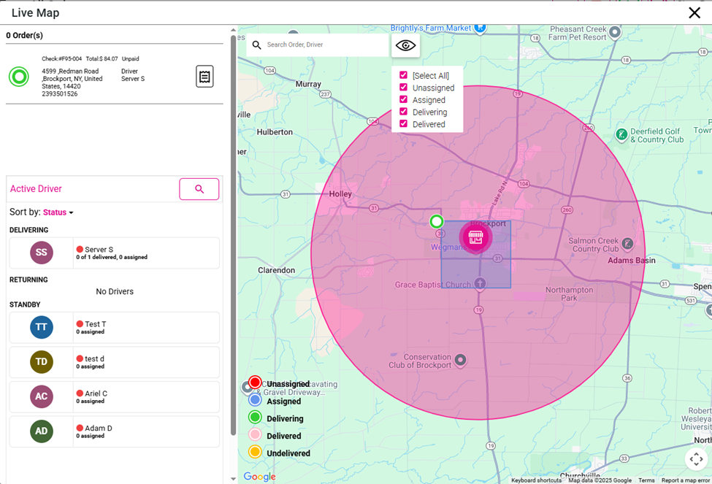Image resolution: width=712 pixels, height=484 pixels.
Task: Click the green delivering order marker on map
Action: tap(436, 221)
